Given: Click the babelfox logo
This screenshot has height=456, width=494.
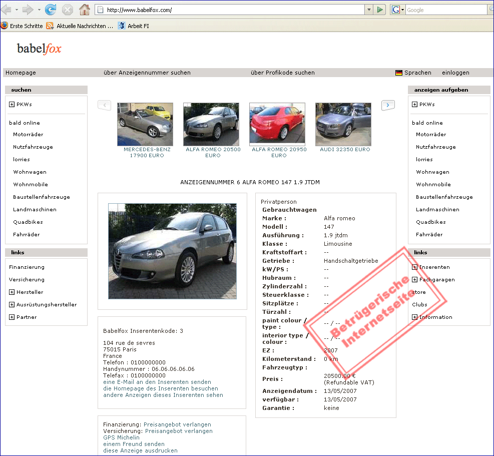Looking at the screenshot, I should [39, 49].
